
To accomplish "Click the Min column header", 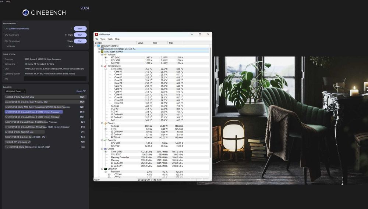I will click(x=160, y=43).
